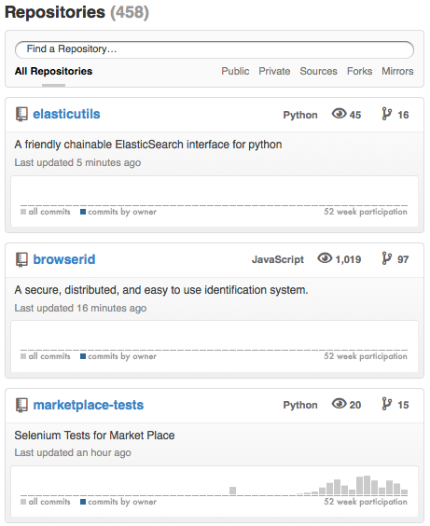Filter repositories by Sources
The width and height of the screenshot is (430, 526).
pos(318,71)
